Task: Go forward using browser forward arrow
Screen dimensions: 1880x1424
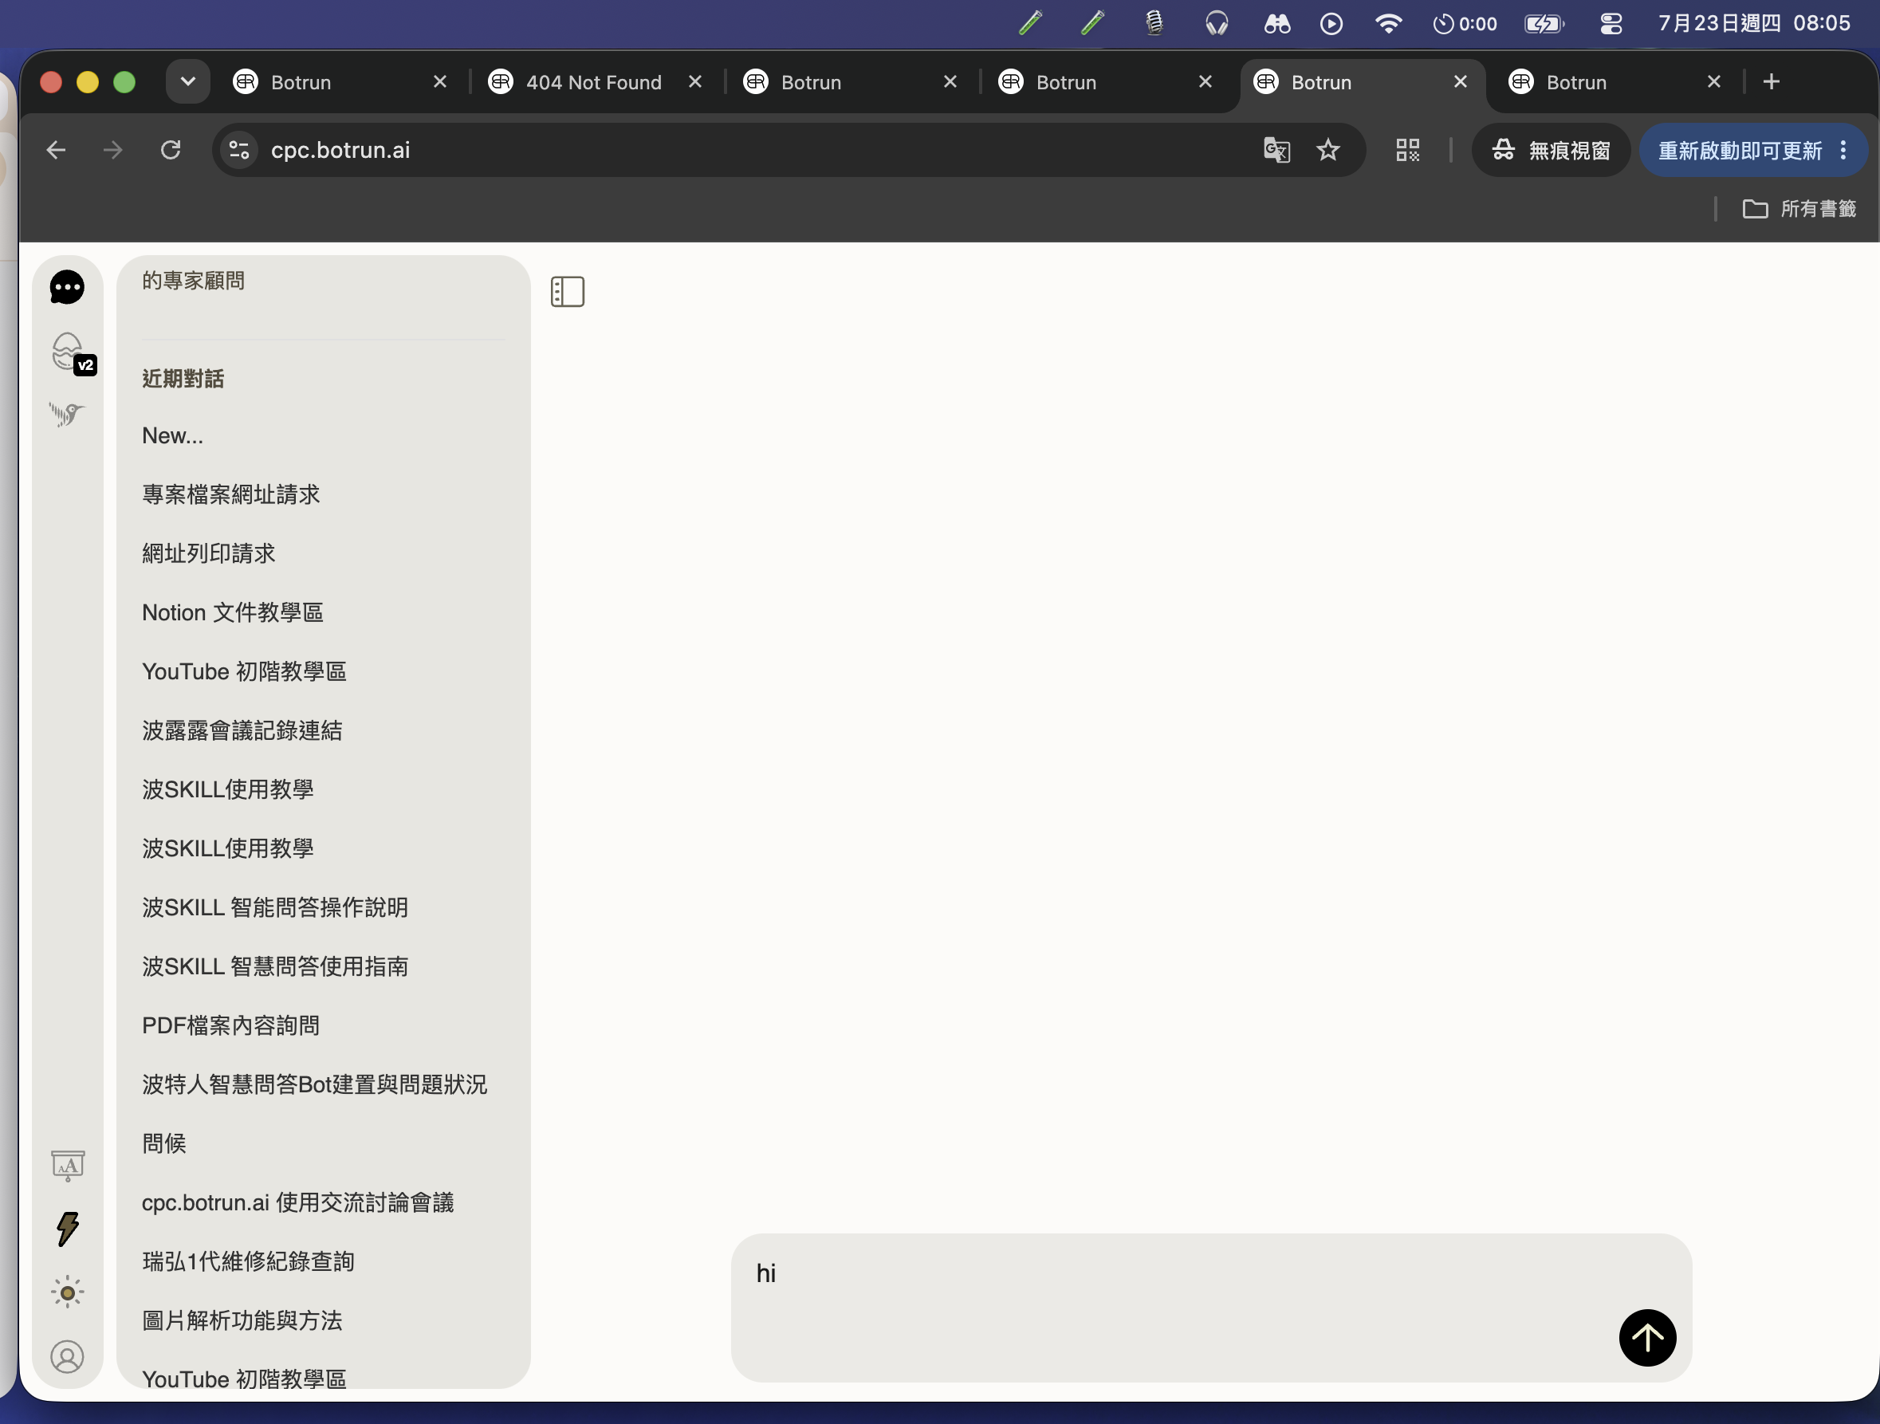Action: (113, 151)
